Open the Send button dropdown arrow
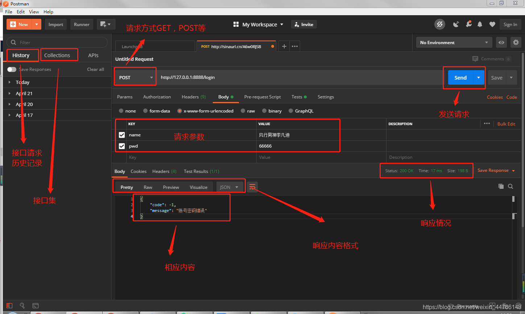525x314 pixels. [x=479, y=77]
